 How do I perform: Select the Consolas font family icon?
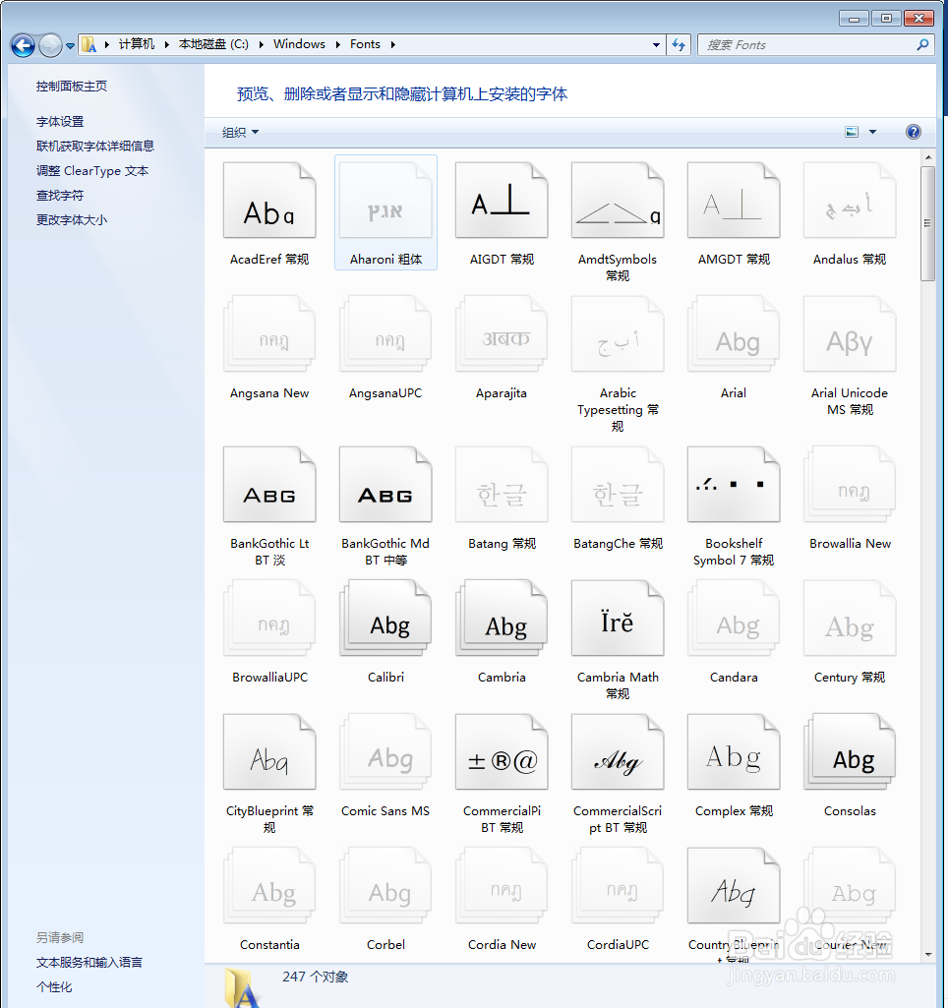850,752
